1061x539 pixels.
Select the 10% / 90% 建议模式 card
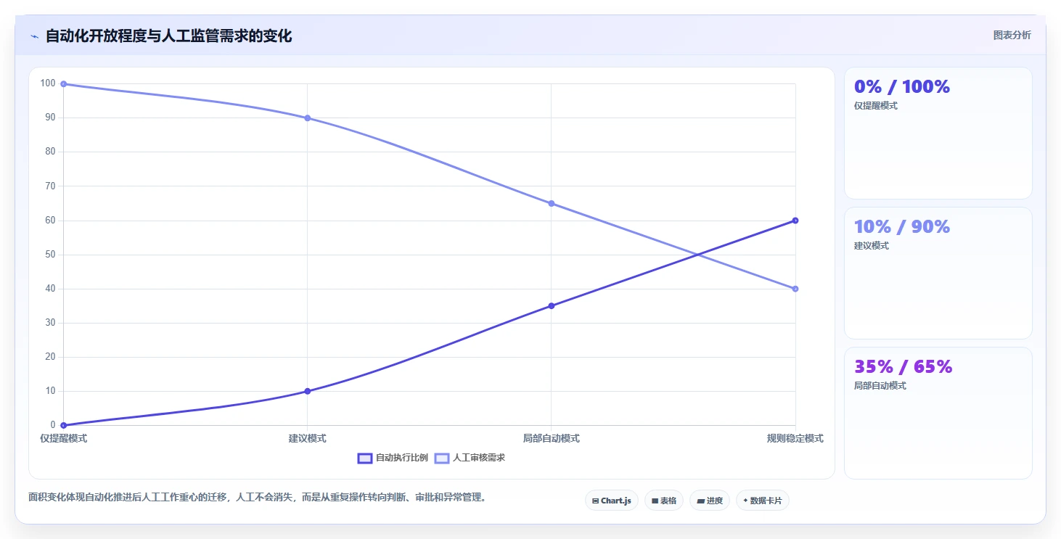(x=938, y=273)
